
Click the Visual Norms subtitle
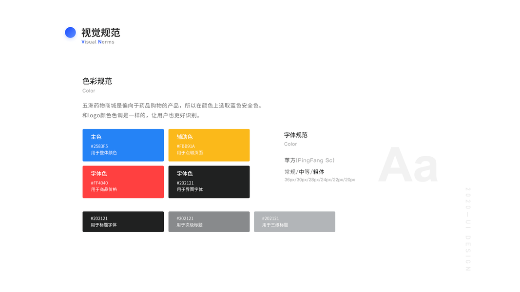(x=98, y=42)
